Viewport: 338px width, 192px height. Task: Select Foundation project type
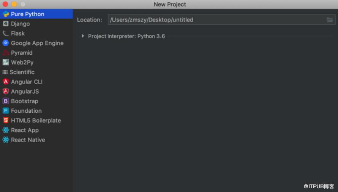coord(36,111)
